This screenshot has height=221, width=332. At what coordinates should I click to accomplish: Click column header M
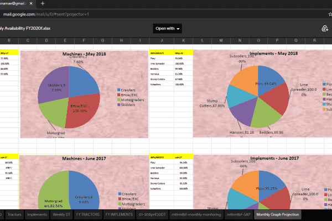(221, 40)
